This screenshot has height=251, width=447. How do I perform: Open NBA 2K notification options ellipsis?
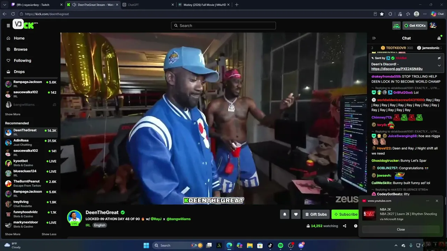click(427, 201)
